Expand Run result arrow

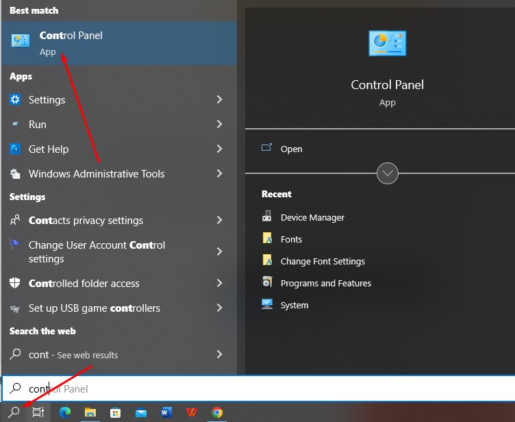pyautogui.click(x=219, y=124)
